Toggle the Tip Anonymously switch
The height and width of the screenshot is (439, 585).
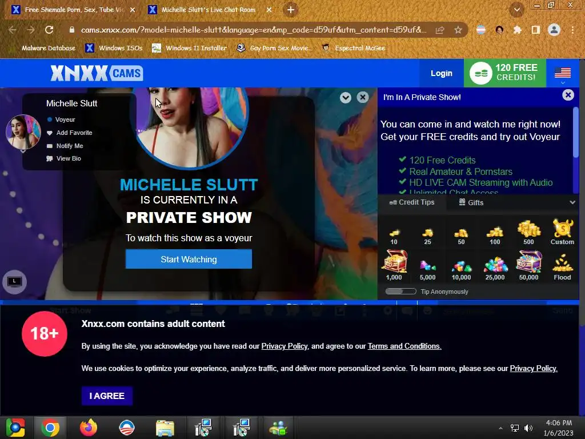tap(400, 292)
